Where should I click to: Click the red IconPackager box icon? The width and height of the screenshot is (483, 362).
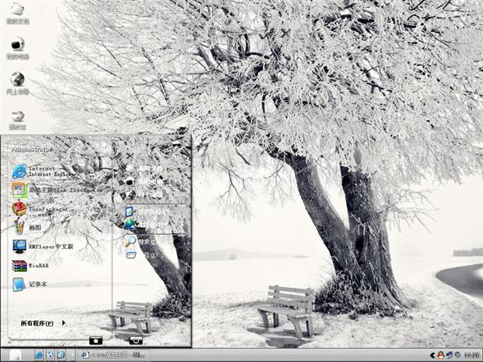coord(19,208)
